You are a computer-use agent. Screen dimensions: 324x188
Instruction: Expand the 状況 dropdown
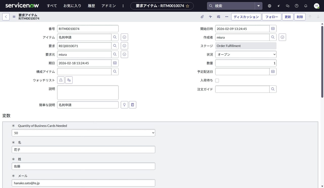coord(246,55)
